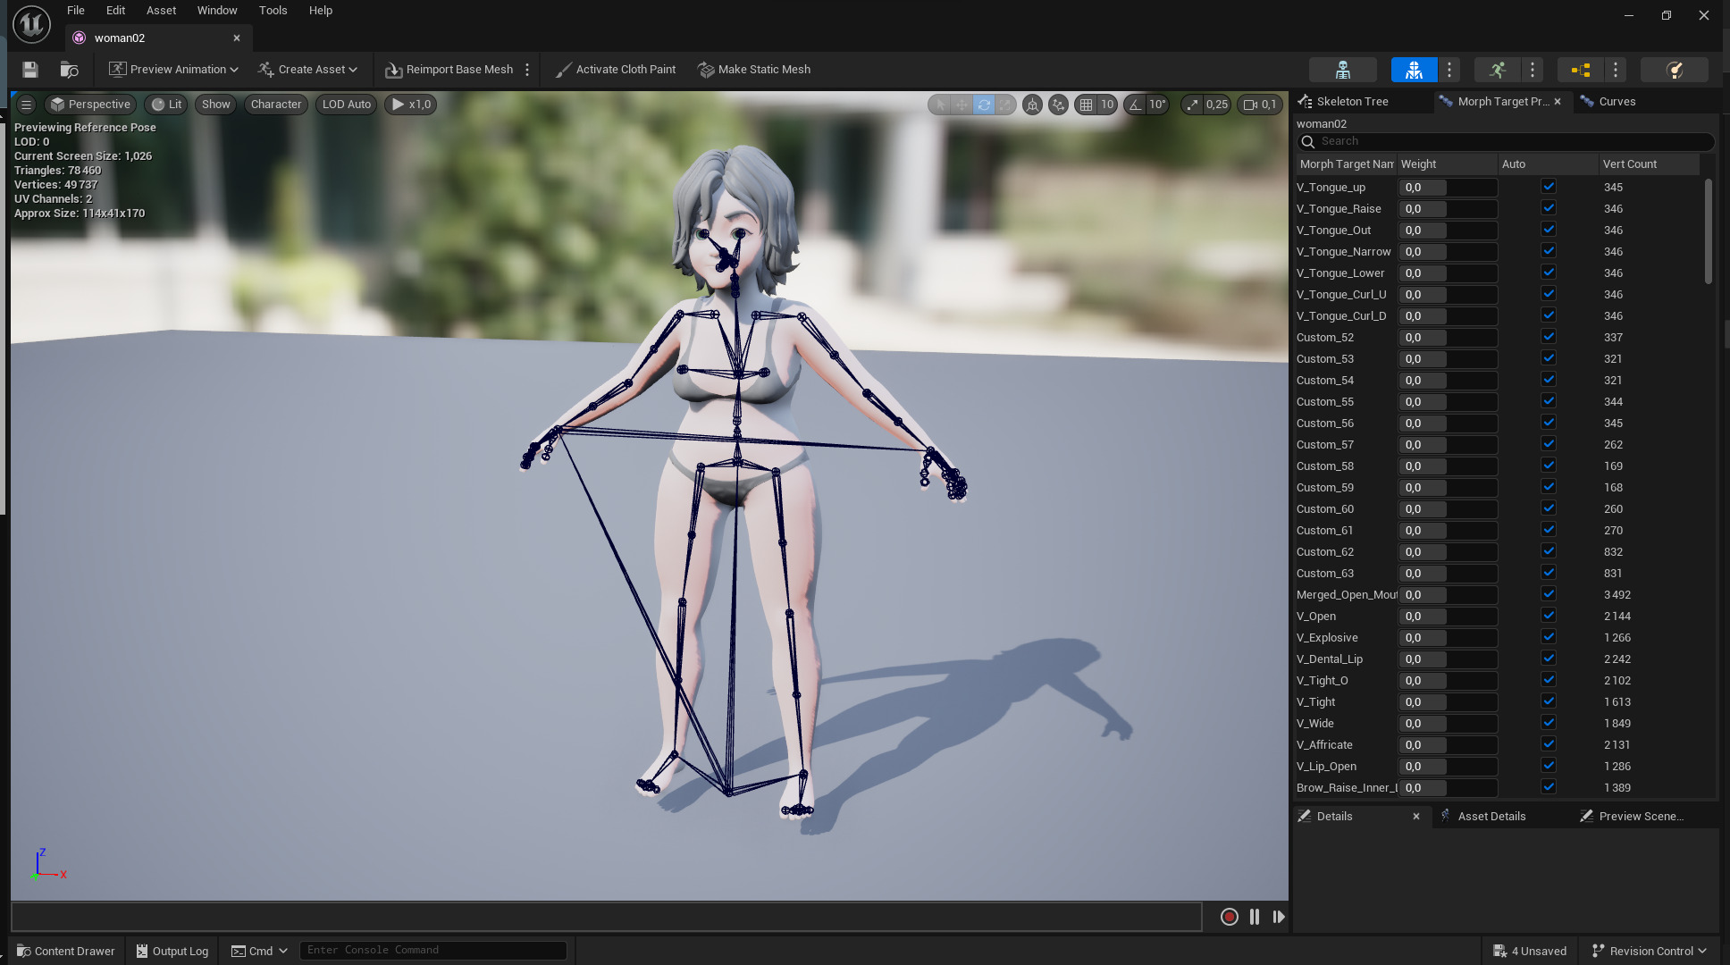Open the Skeleton editor mode icon

coord(1342,70)
